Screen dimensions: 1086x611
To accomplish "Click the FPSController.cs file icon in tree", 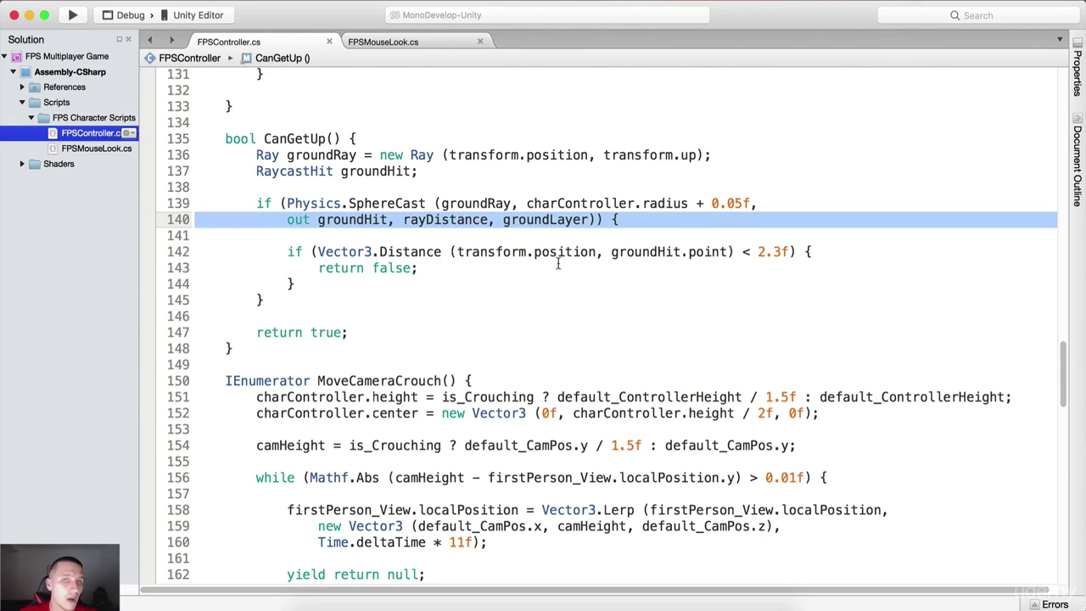I will click(x=53, y=133).
